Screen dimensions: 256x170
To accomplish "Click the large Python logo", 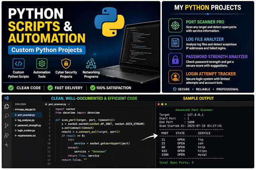I will (110, 22).
